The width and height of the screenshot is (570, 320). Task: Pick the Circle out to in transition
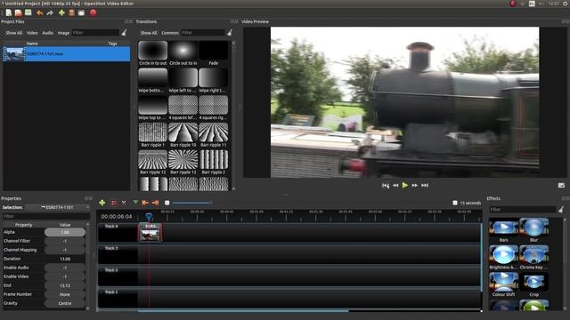pos(183,53)
